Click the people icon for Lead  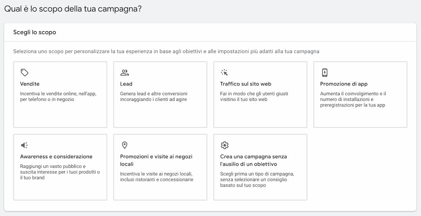125,72
